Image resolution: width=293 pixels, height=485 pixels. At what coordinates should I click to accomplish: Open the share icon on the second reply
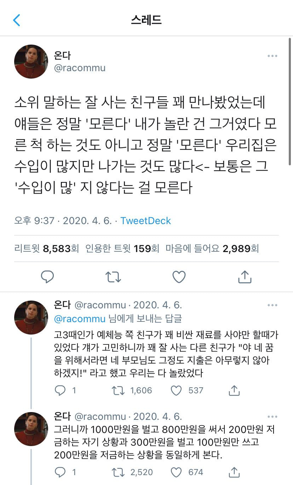234,472
